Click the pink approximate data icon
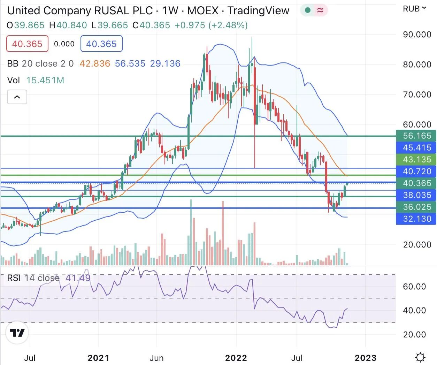This screenshot has width=437, height=365. [320, 10]
